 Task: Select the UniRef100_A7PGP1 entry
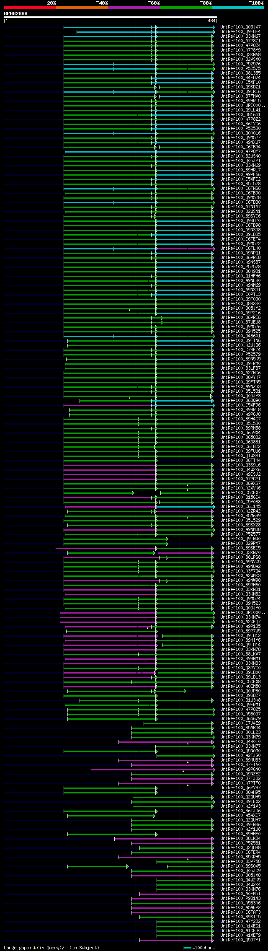240,479
